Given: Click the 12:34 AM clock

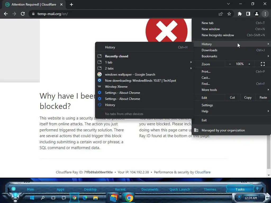Looking at the screenshot, I should click(251, 198).
